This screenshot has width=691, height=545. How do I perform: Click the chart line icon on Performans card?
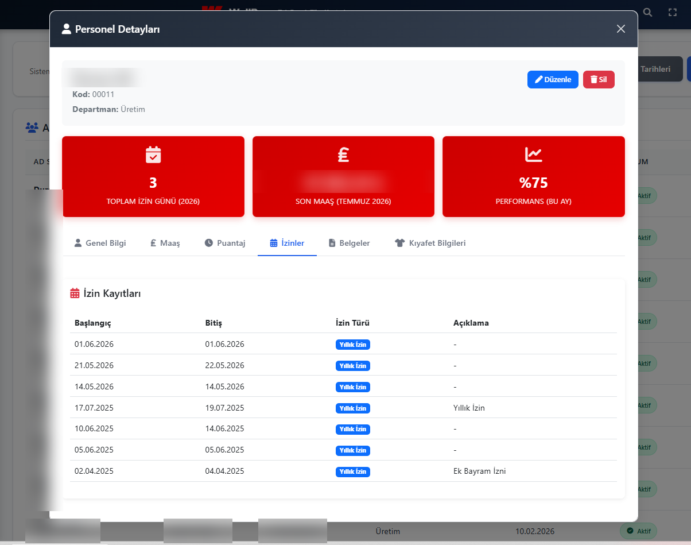click(534, 154)
